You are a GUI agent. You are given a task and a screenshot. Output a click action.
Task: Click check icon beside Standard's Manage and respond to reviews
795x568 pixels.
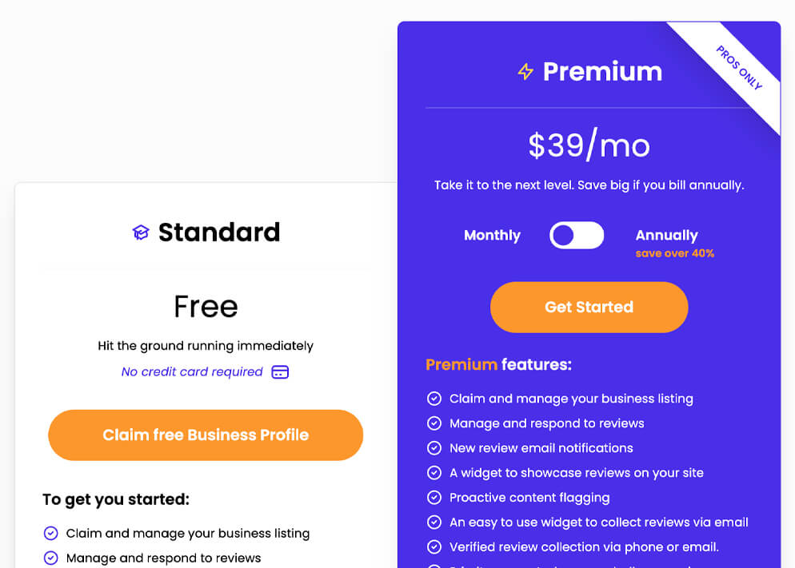51,558
